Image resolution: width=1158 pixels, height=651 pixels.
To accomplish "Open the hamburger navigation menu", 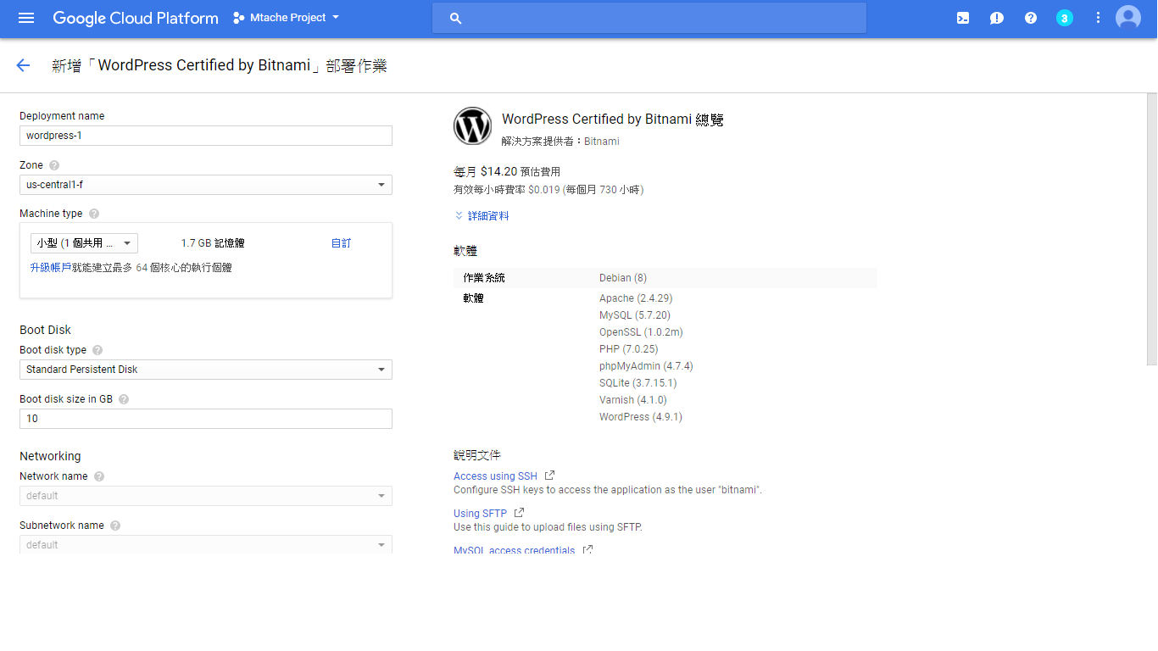I will click(26, 18).
